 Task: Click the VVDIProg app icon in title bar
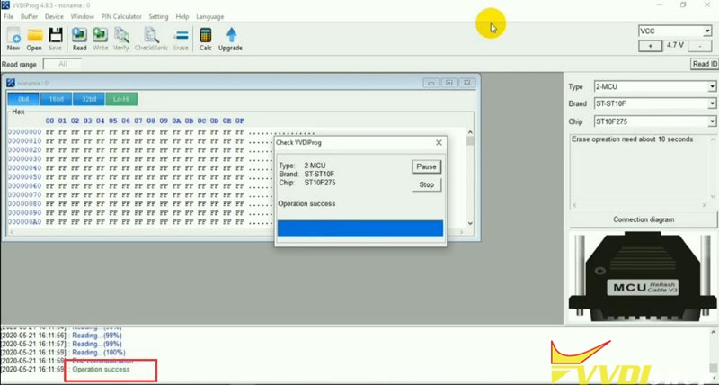5,5
